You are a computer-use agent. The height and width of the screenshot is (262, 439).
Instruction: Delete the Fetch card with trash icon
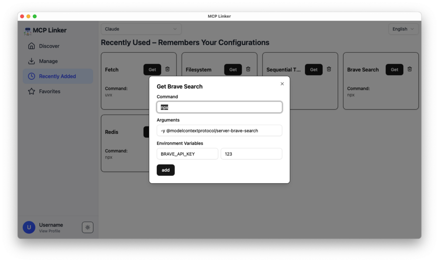(167, 69)
